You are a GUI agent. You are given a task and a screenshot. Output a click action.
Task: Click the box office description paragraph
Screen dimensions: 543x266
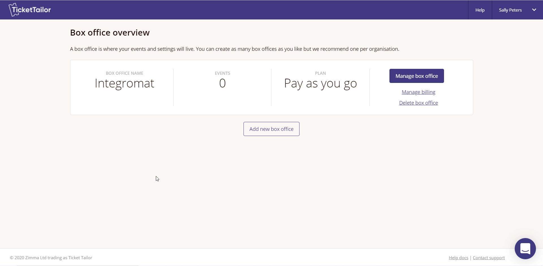tap(234, 49)
